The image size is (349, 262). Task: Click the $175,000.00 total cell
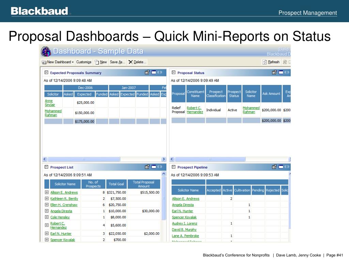tap(85, 121)
